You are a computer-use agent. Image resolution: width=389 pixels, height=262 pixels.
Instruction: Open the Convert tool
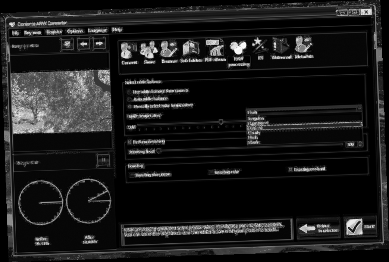pos(129,53)
